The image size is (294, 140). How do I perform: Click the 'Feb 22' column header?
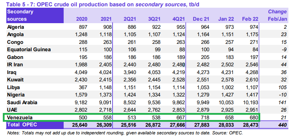click(x=250, y=19)
